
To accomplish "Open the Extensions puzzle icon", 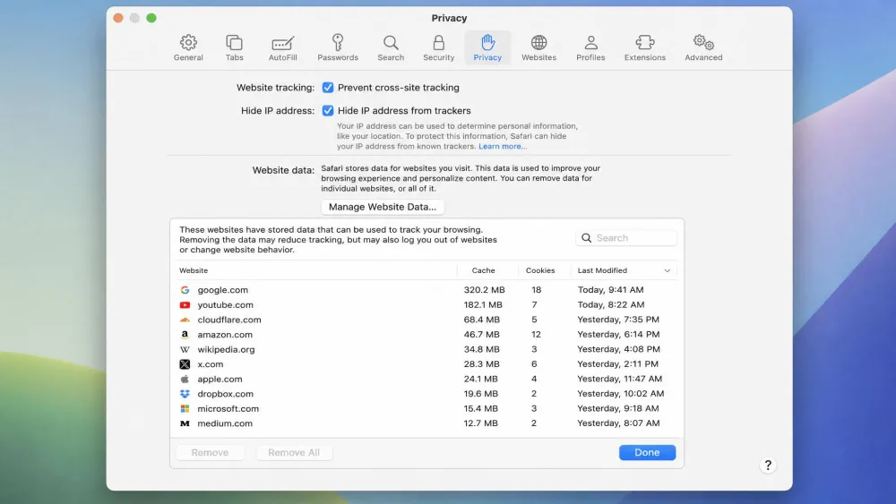I will coord(644,43).
